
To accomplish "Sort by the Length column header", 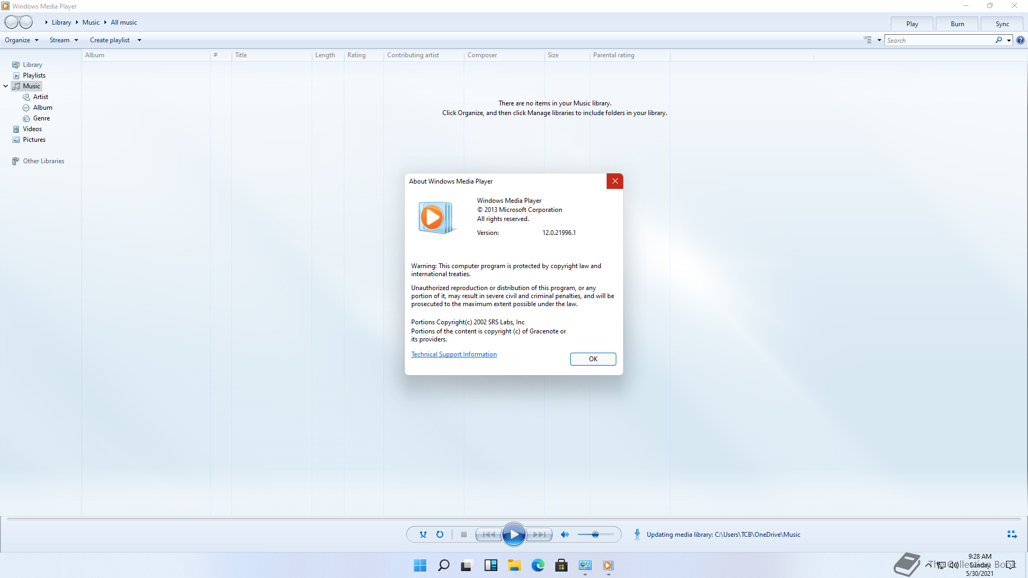I will [x=328, y=55].
